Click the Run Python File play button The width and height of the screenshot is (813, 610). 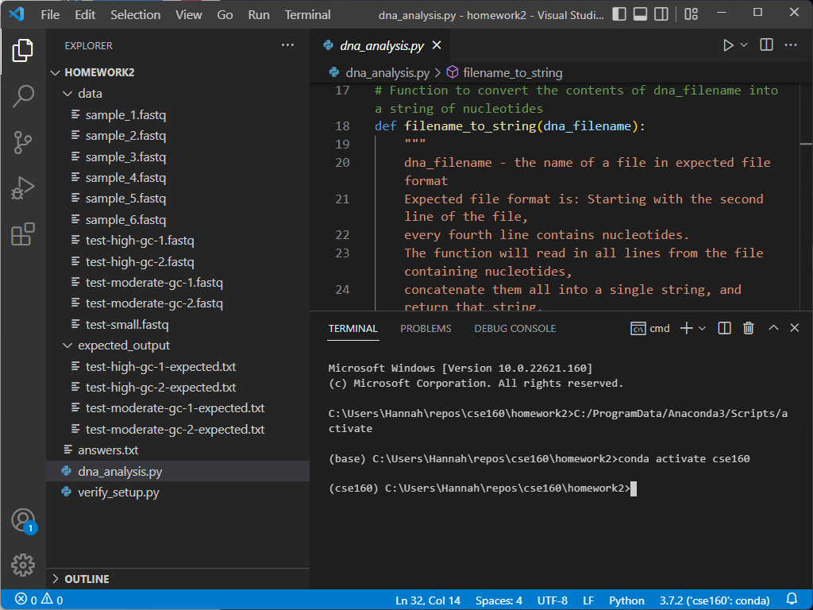click(728, 45)
